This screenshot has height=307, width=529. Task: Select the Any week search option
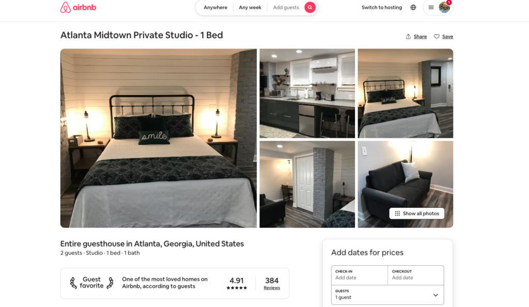[250, 7]
